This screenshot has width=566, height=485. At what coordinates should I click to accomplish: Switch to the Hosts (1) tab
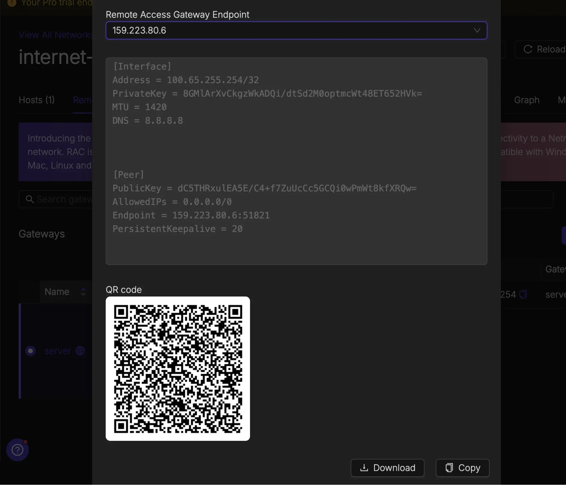point(37,100)
